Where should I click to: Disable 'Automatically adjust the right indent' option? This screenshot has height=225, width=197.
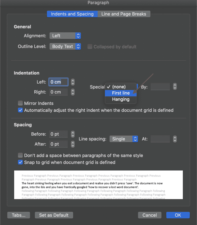click(20, 110)
